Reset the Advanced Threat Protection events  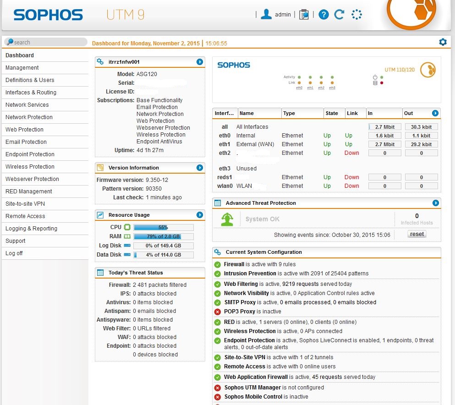coord(417,234)
